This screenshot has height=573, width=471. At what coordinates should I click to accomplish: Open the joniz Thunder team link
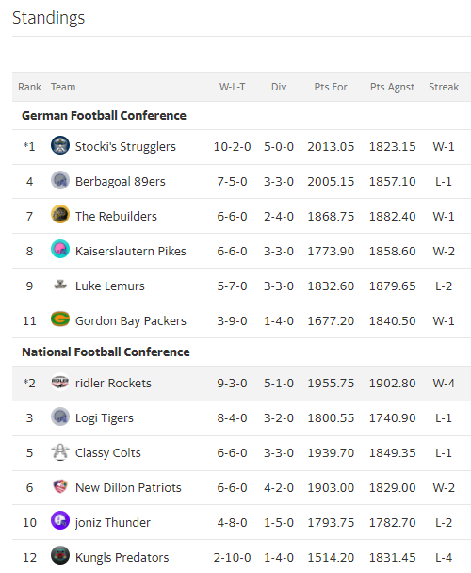coord(112,523)
